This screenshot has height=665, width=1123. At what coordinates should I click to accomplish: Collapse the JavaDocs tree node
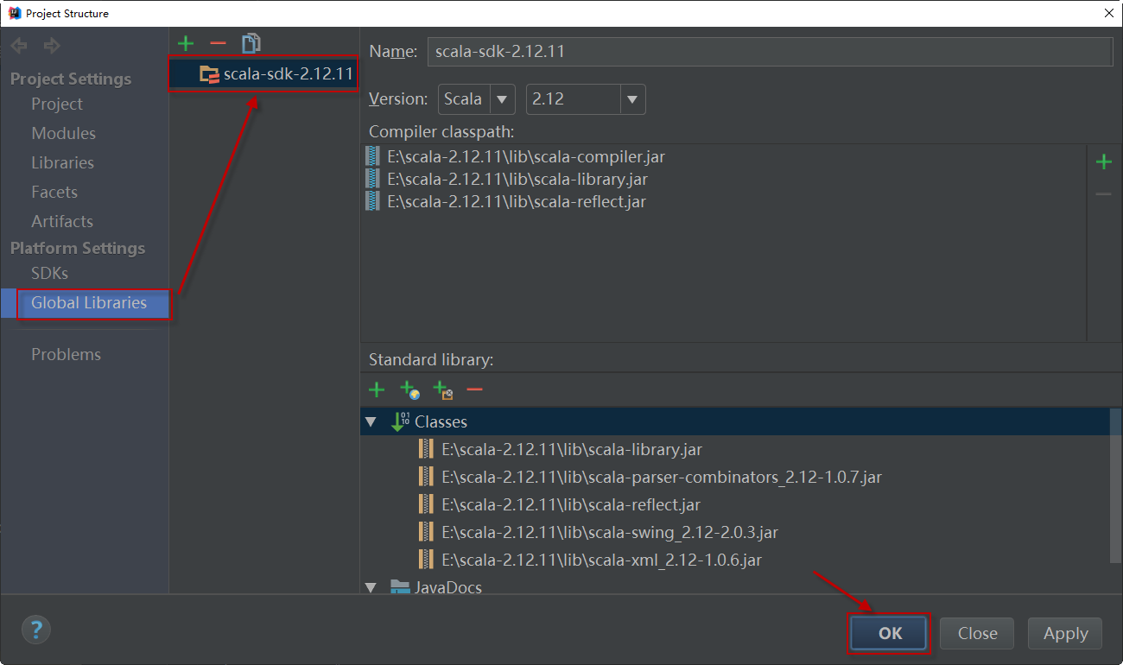(371, 587)
